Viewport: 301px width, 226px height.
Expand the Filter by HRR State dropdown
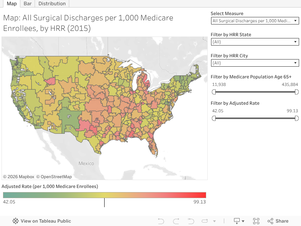255,42
